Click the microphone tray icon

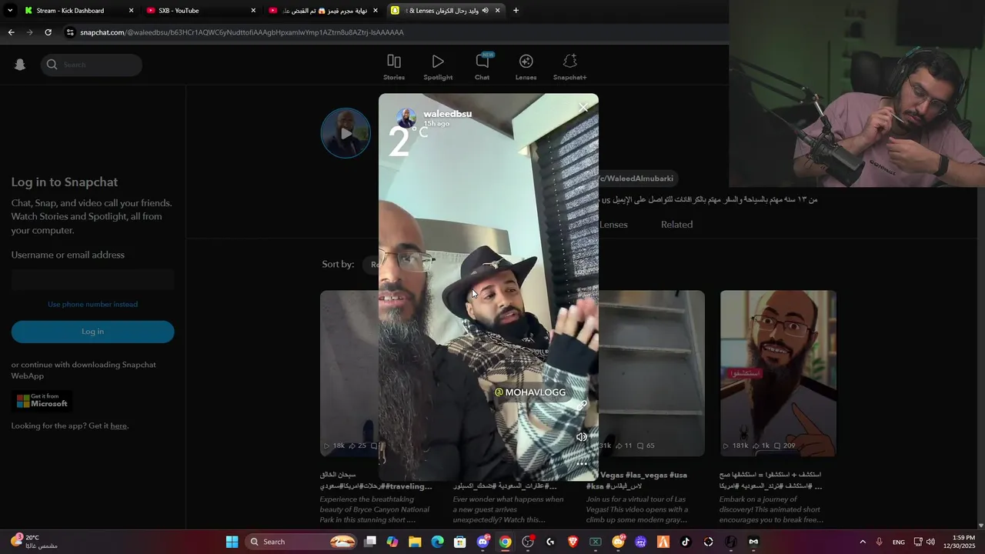point(879,542)
